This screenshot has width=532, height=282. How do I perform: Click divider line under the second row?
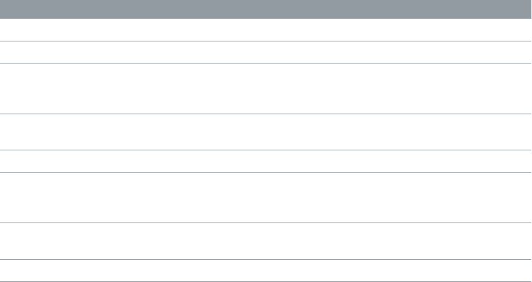(265, 63)
